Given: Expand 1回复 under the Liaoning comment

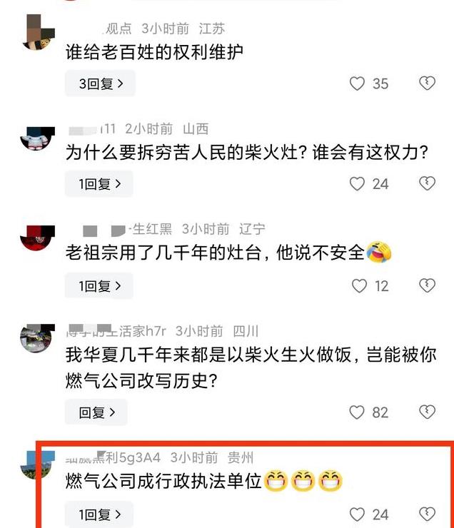Looking at the screenshot, I should tap(99, 286).
